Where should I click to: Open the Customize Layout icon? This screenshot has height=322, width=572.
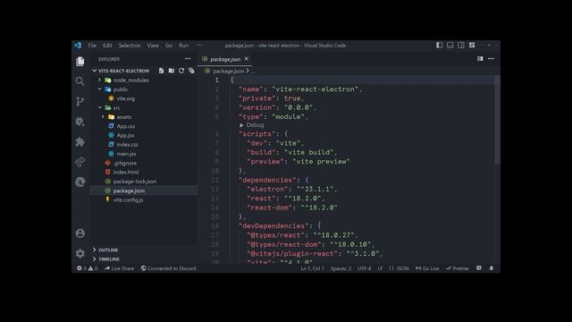pos(472,46)
